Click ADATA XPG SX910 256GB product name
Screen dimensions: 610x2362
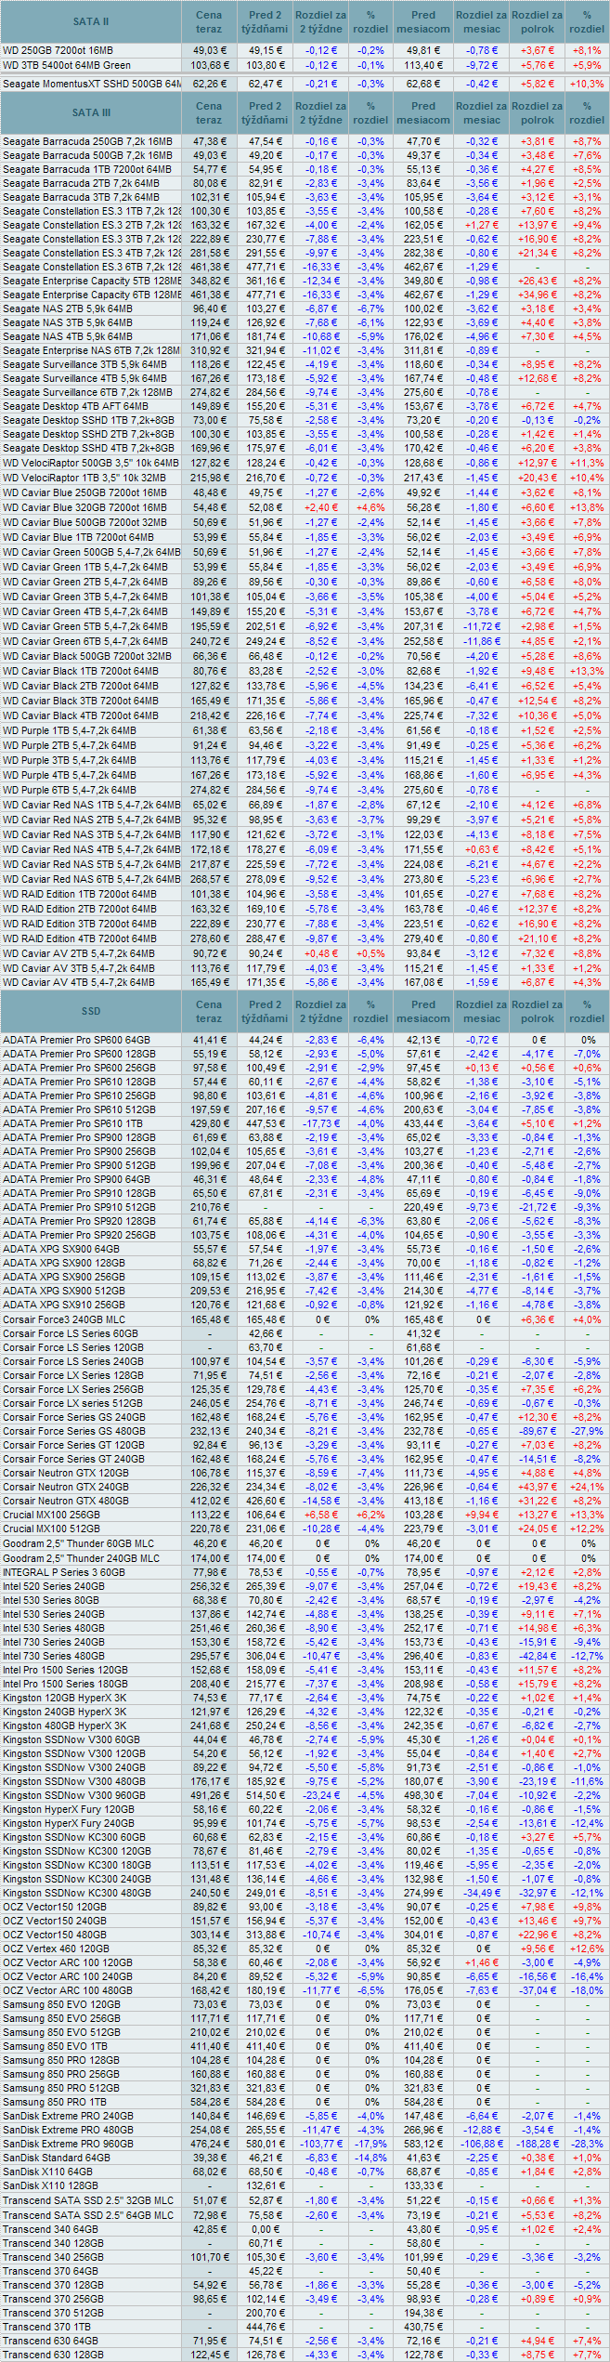pyautogui.click(x=64, y=1306)
